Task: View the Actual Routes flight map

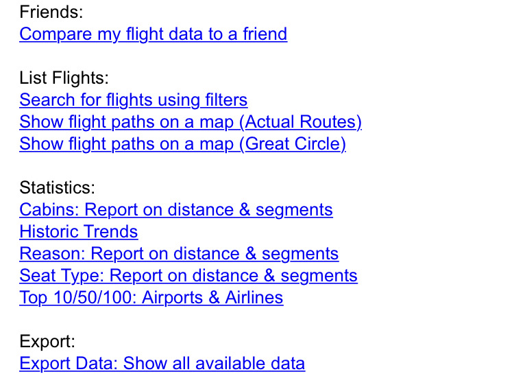Action: tap(190, 121)
